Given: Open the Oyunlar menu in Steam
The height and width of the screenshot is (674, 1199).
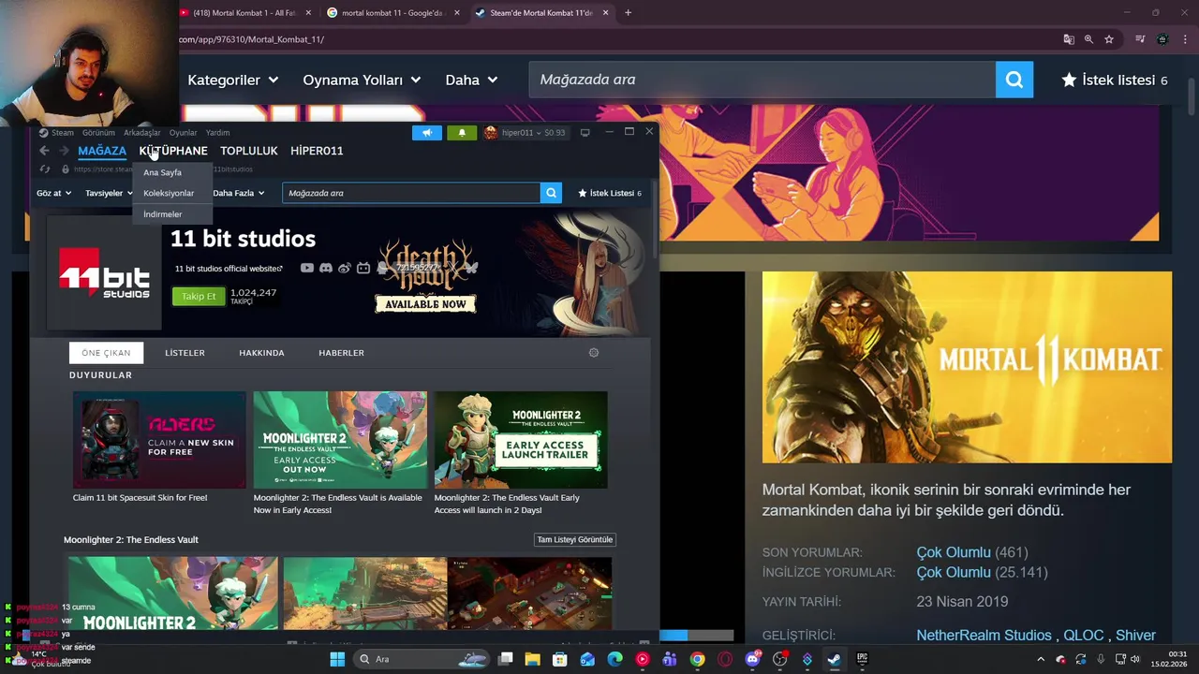Looking at the screenshot, I should click(183, 133).
